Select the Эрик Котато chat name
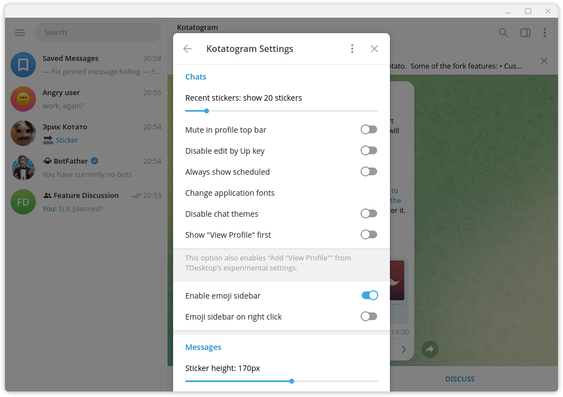The width and height of the screenshot is (563, 397). (65, 127)
